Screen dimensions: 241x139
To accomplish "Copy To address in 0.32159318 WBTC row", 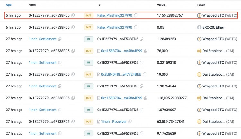I will pos(142,62).
